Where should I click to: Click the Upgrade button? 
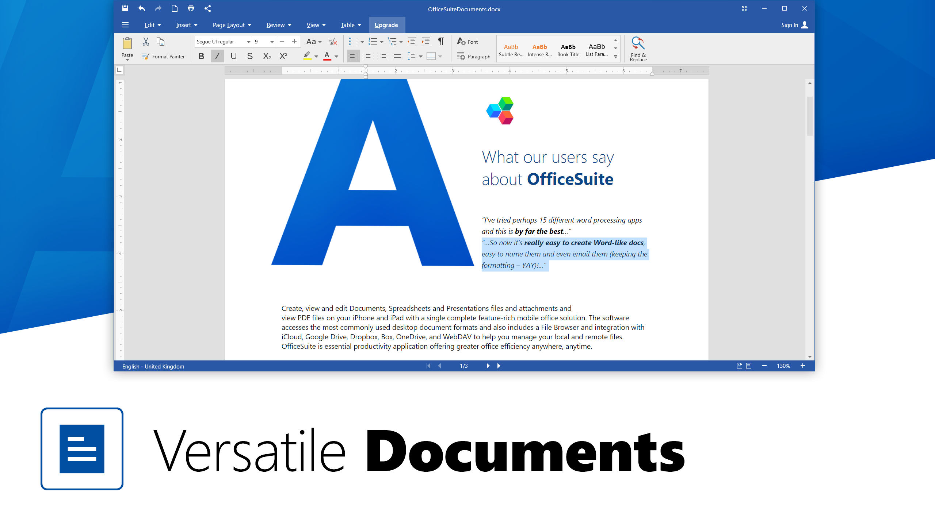click(x=385, y=25)
